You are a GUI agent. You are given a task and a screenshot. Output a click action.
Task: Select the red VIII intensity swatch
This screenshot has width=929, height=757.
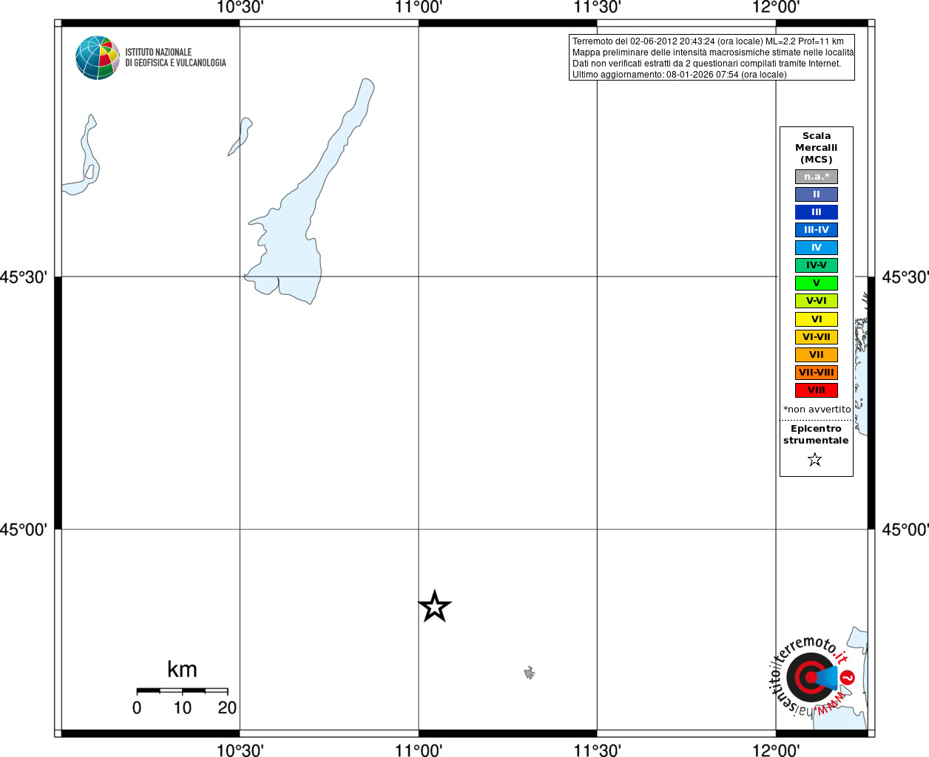coord(817,390)
